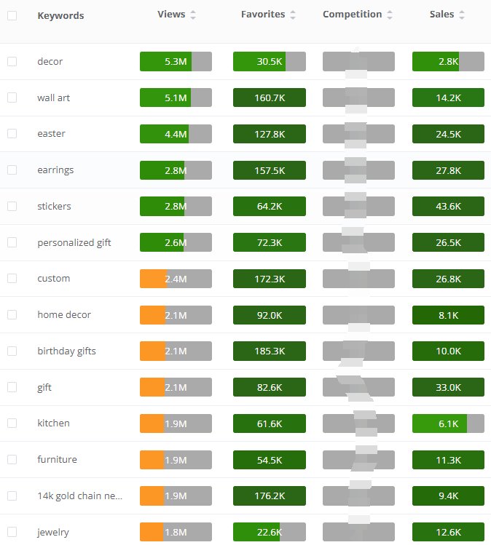Toggle the select-all checkbox in header
Image resolution: width=491 pixels, height=545 pixels.
point(12,15)
